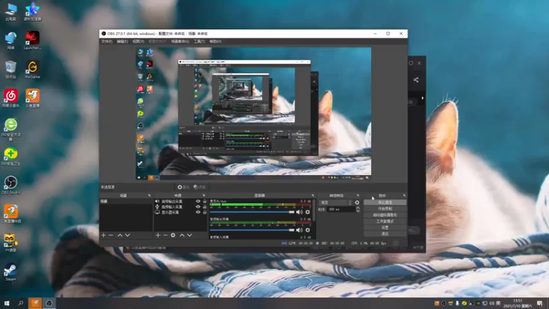Move the scene up in Scenes panel

[120, 235]
